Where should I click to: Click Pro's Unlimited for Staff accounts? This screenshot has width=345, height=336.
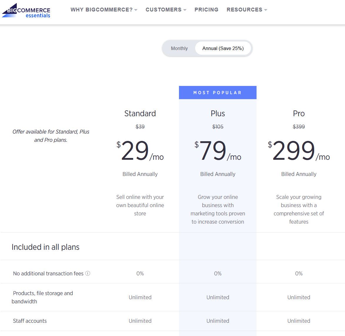tap(299, 321)
